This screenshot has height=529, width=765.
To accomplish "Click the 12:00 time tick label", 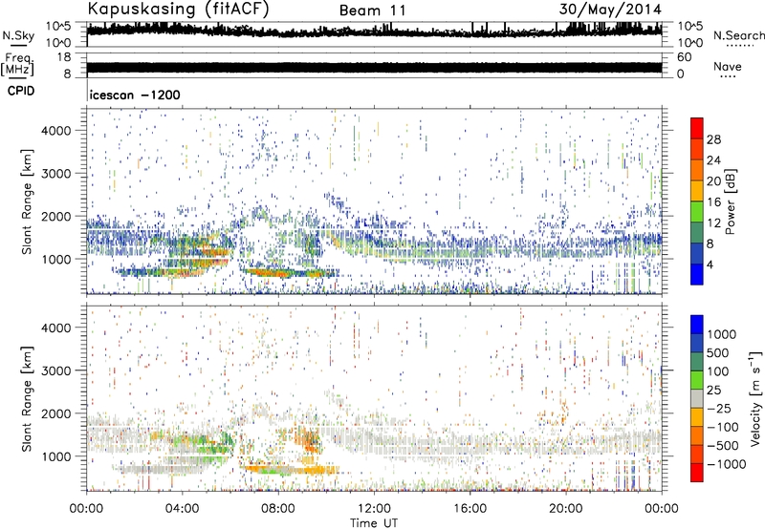I will (x=374, y=508).
